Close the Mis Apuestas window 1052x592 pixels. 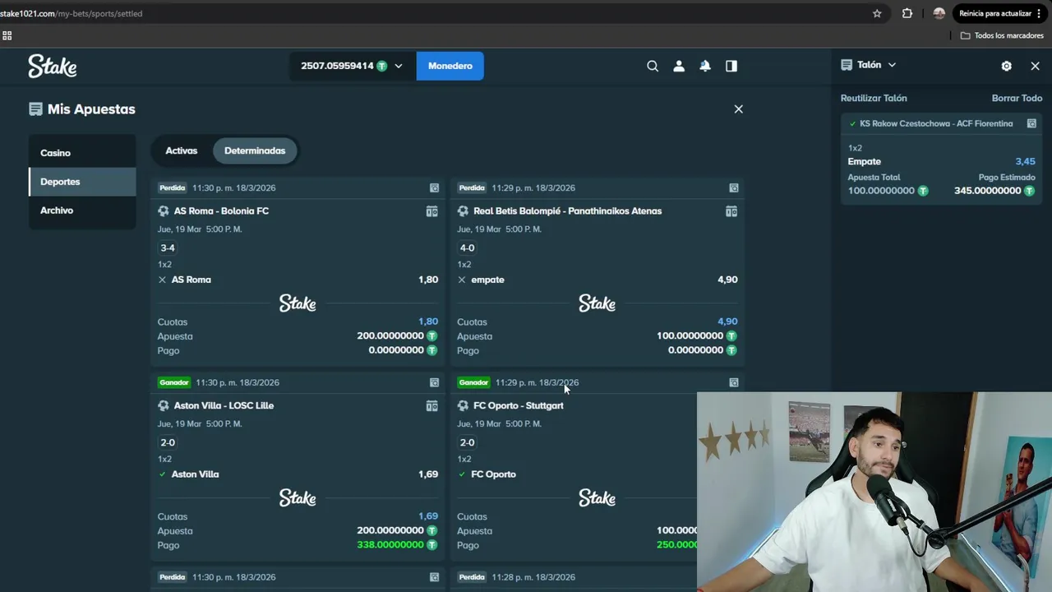pyautogui.click(x=738, y=109)
